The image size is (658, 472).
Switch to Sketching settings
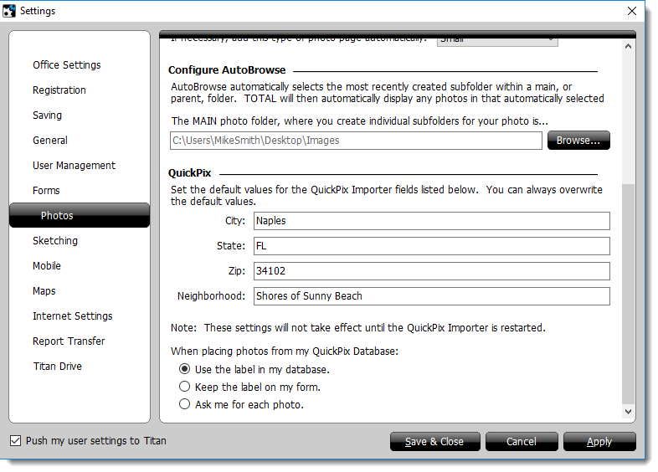point(55,241)
